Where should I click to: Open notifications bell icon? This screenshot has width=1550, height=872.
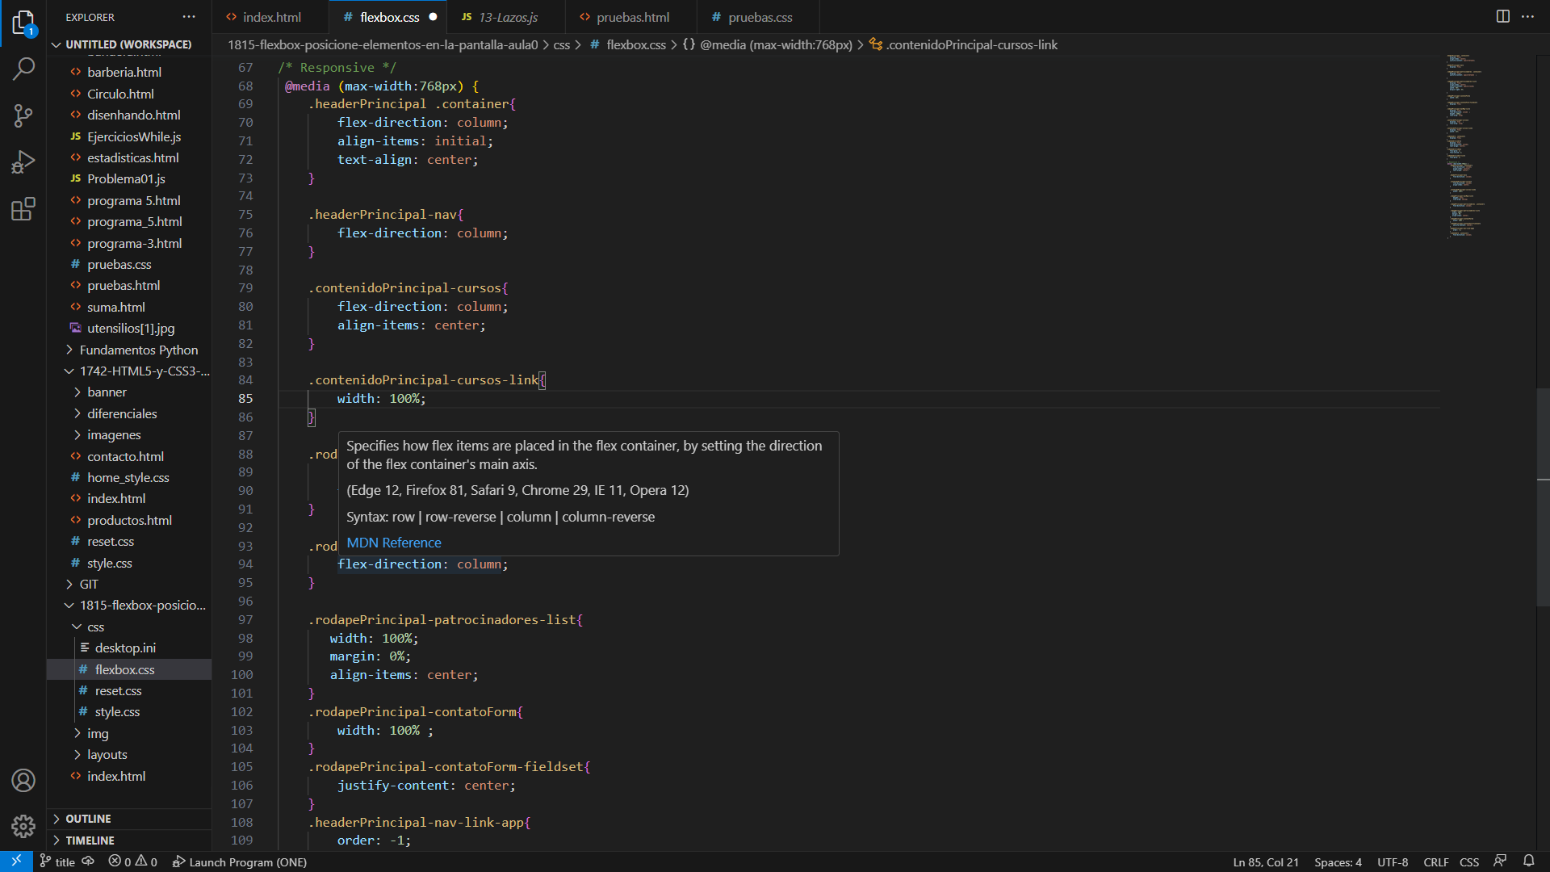[1529, 862]
